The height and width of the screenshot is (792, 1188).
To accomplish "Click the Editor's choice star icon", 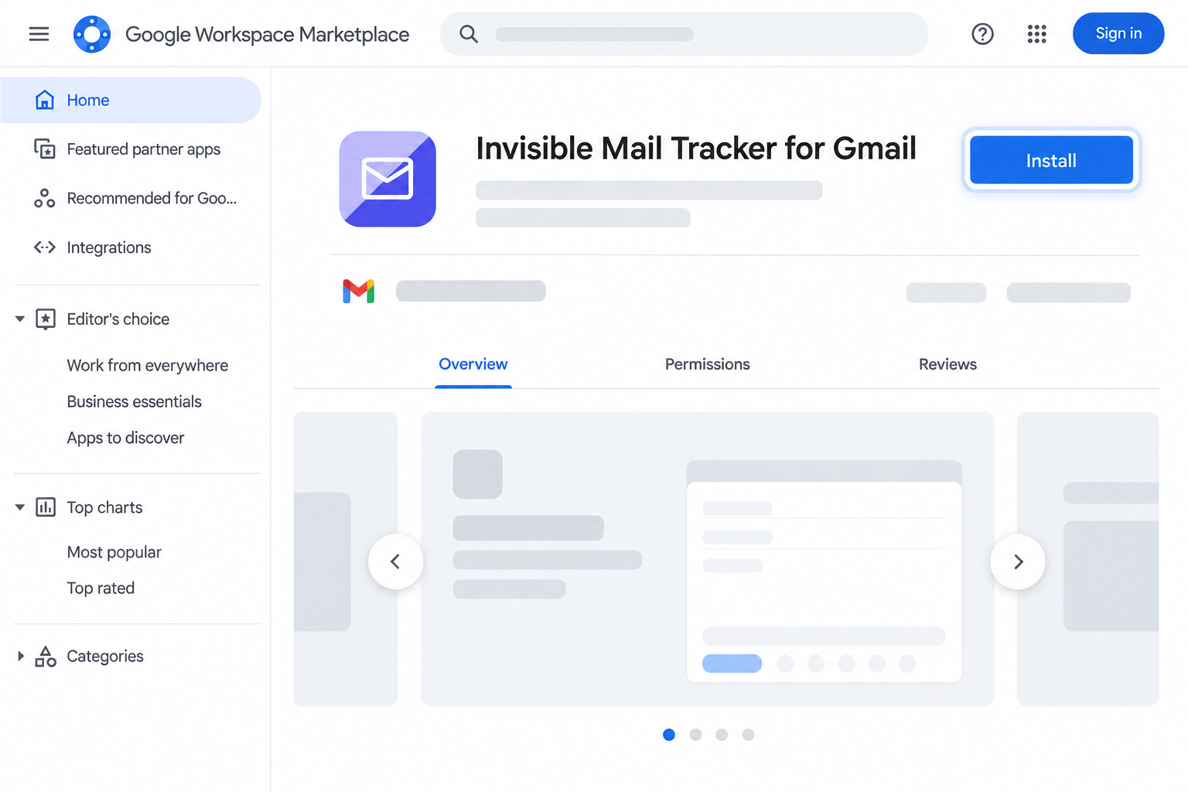I will 46,319.
